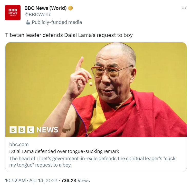Click the Apr 14, 2023 date
This screenshot has width=192, height=185.
pyautogui.click(x=43, y=180)
